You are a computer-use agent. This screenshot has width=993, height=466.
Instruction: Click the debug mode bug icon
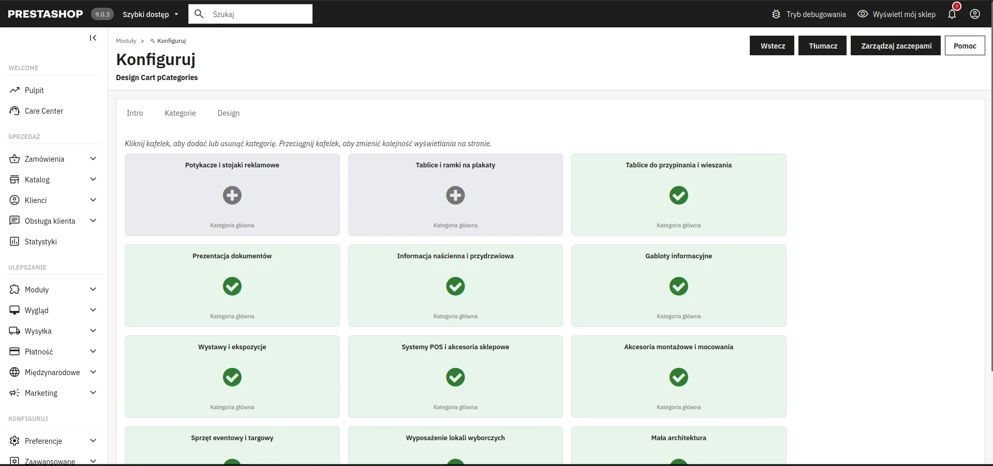(776, 14)
